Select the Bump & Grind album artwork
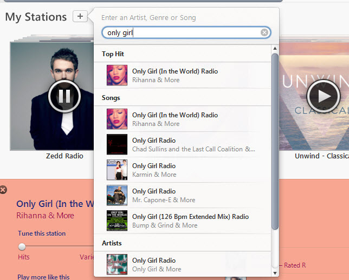 tap(117, 221)
